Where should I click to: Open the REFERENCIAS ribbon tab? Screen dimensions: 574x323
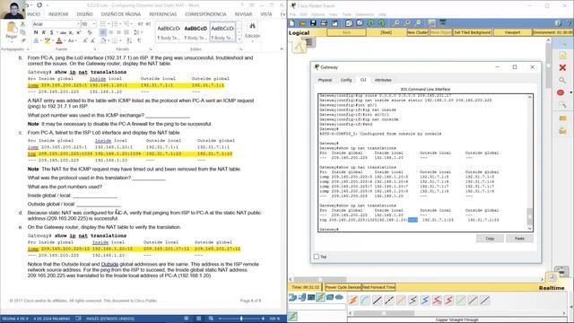pyautogui.click(x=163, y=14)
